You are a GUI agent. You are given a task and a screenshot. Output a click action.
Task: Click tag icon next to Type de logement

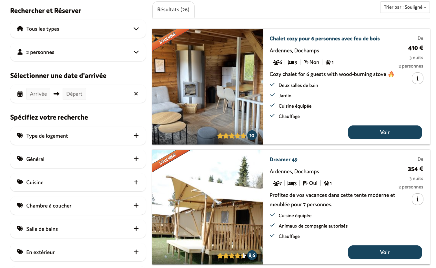pyautogui.click(x=20, y=135)
